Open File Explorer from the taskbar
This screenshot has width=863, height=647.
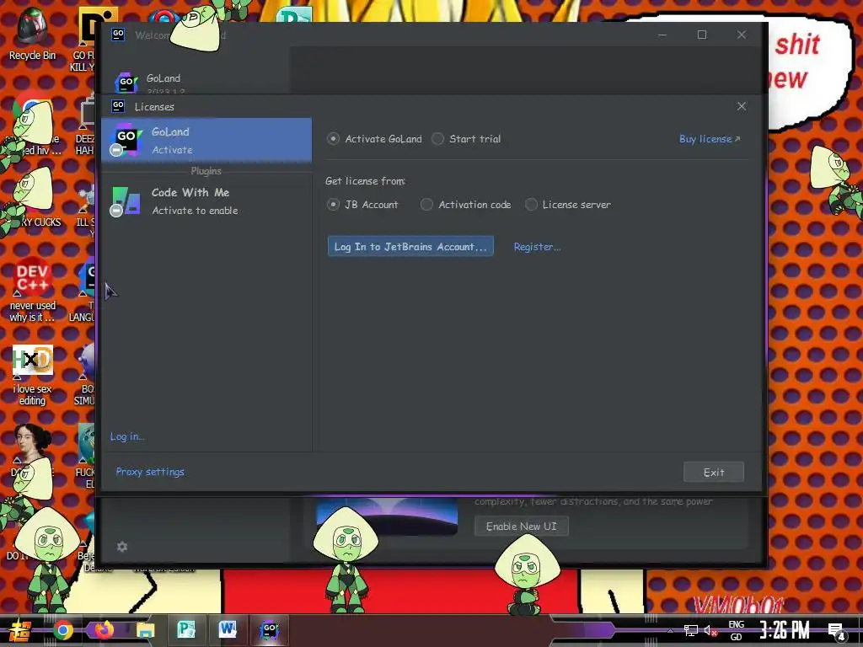(145, 630)
